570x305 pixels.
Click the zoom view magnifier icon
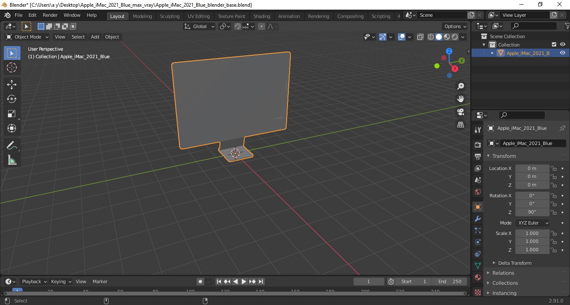(461, 86)
